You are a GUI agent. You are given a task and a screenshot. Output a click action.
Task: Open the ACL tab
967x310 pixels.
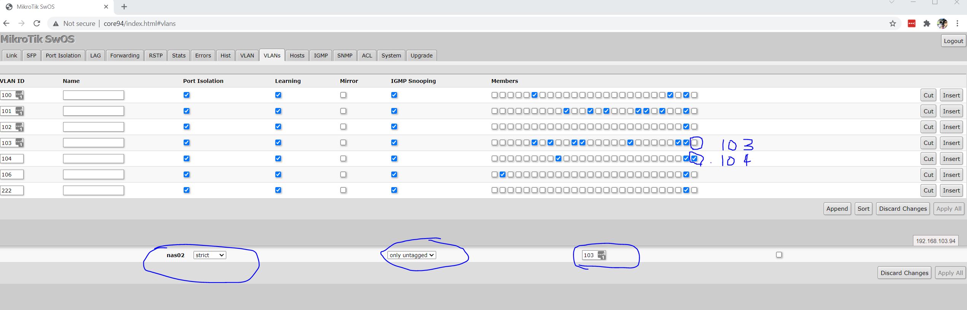367,56
